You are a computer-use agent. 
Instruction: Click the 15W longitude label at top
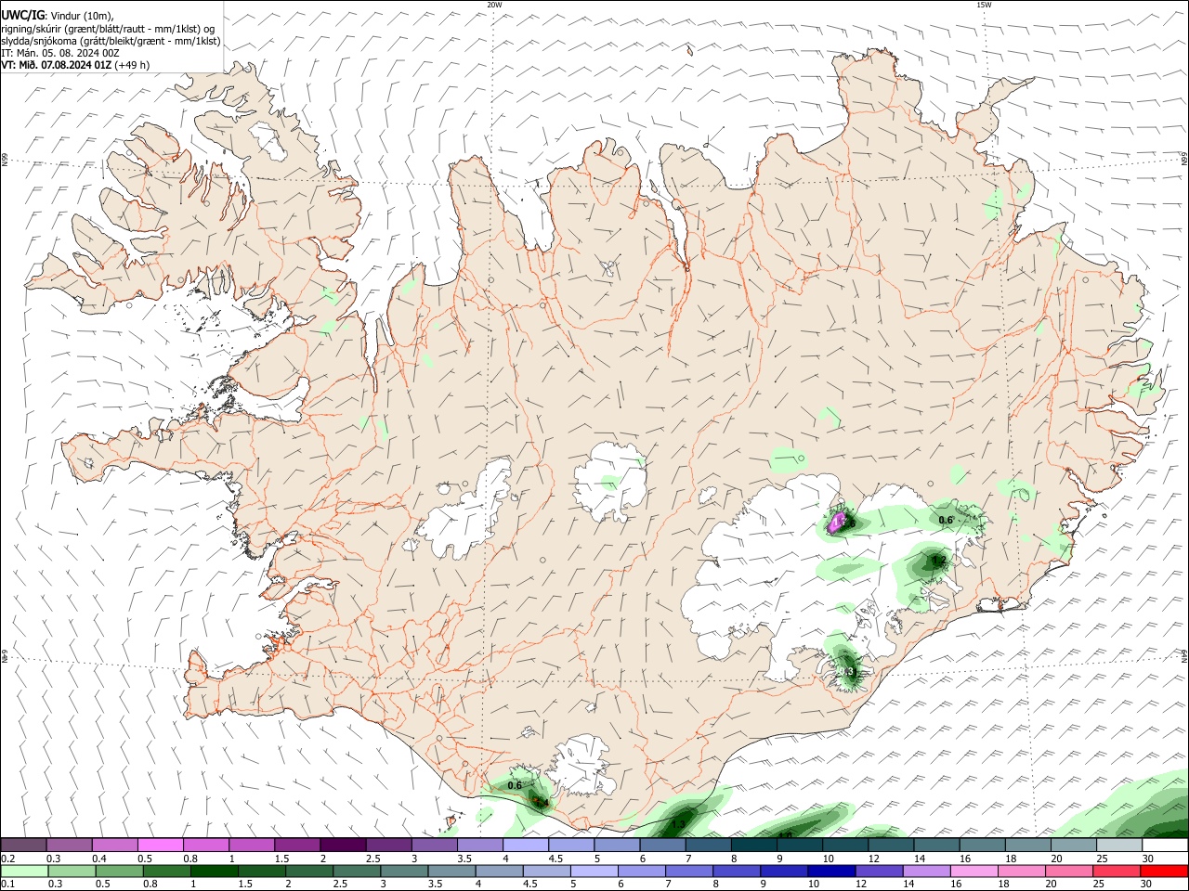point(984,5)
